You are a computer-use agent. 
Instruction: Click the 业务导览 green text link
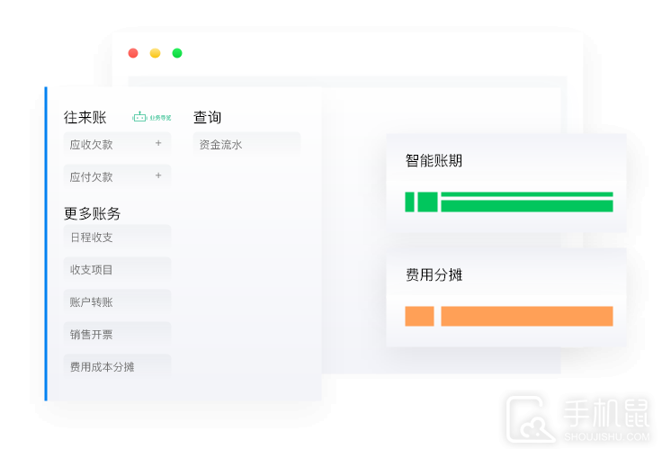(160, 118)
